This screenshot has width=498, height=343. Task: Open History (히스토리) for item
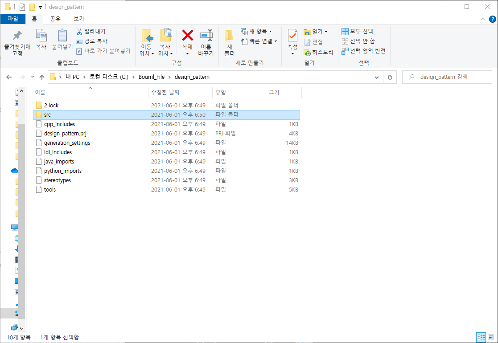coord(318,52)
